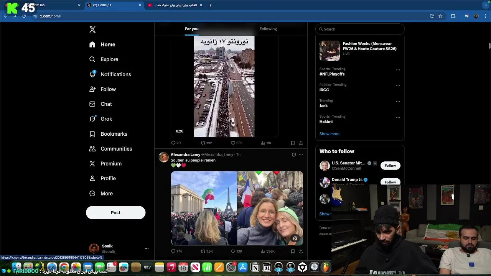Repost the Toronto video post
The width and height of the screenshot is (491, 276).
206,143
